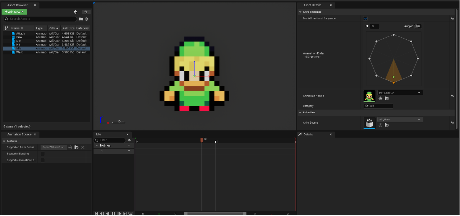
Task: Collapse the Notifies track group
Action: [96, 145]
